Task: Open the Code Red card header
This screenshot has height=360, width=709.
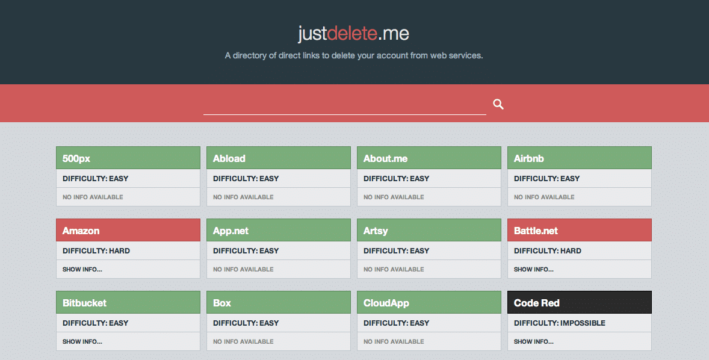Action: coord(580,303)
